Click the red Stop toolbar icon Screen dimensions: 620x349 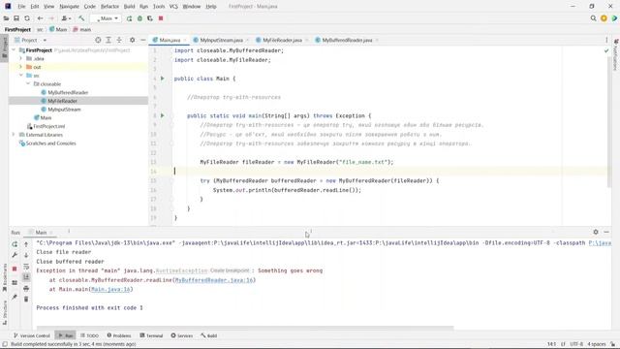(x=161, y=18)
